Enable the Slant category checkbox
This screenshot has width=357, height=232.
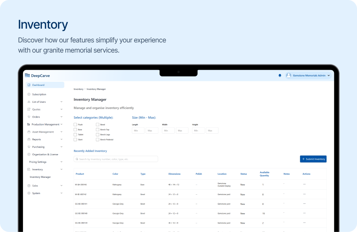pos(75,139)
